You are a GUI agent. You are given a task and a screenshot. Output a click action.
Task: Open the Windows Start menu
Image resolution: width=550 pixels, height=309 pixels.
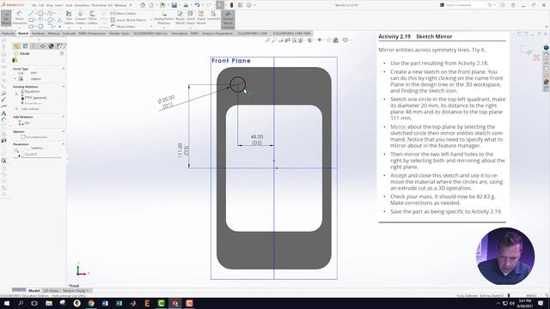point(7,303)
